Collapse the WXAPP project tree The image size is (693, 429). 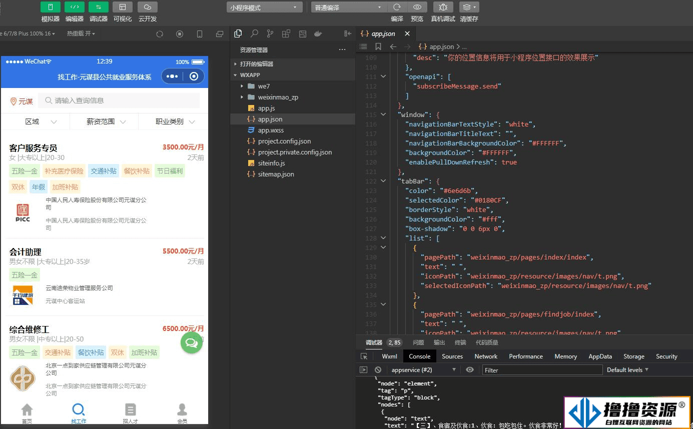(x=293, y=75)
